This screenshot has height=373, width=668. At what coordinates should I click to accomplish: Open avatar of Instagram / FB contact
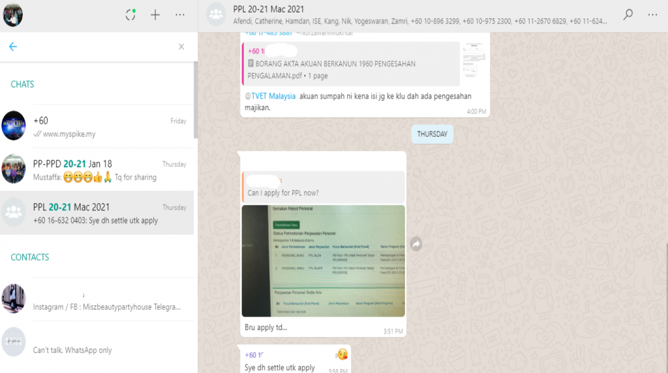click(x=14, y=299)
